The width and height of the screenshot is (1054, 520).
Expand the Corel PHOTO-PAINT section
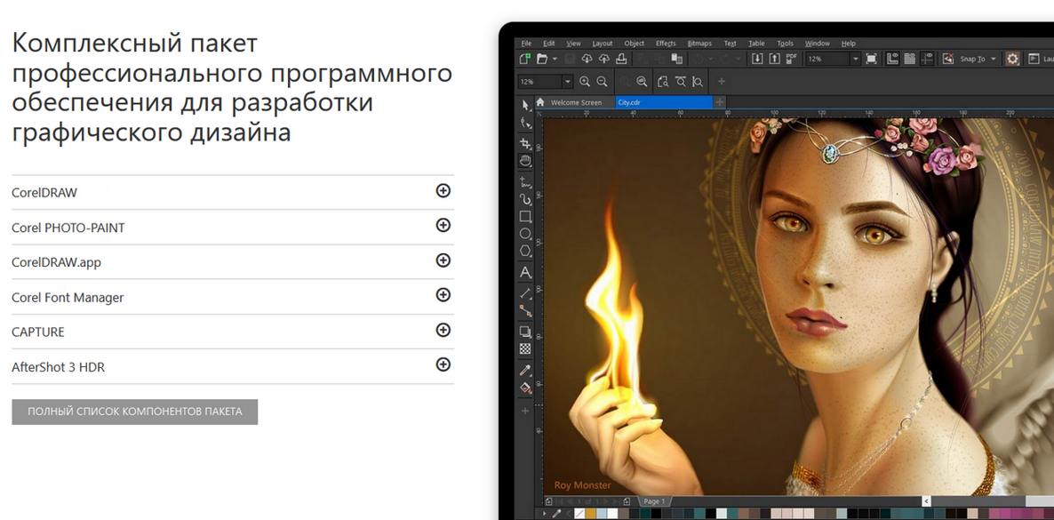(x=443, y=226)
